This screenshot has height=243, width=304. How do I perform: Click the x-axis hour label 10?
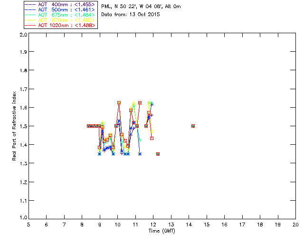point(117,224)
